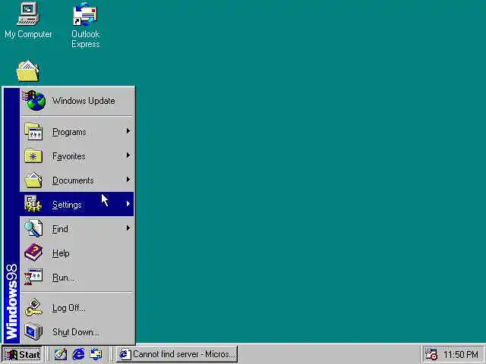Click the Documents open-folder icon in menu
The image size is (486, 364).
tap(33, 180)
